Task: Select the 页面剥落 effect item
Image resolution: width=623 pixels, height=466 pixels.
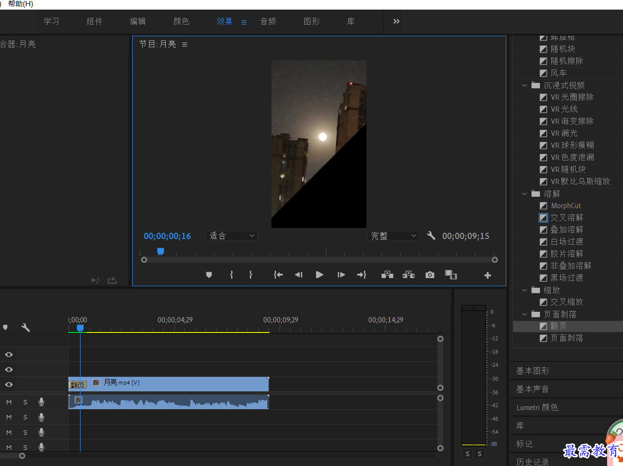Action: 567,338
